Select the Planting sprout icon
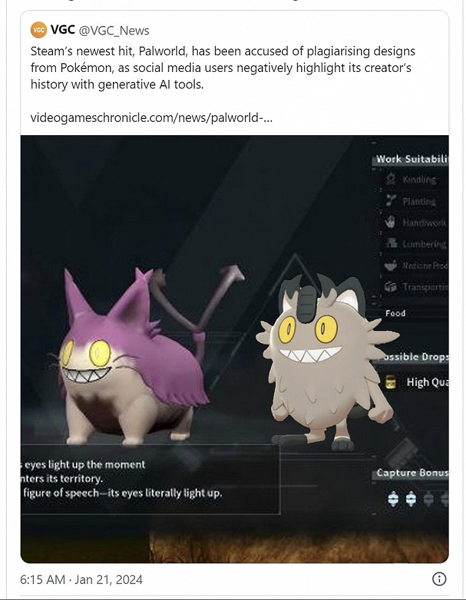The height and width of the screenshot is (600, 466). pyautogui.click(x=391, y=200)
